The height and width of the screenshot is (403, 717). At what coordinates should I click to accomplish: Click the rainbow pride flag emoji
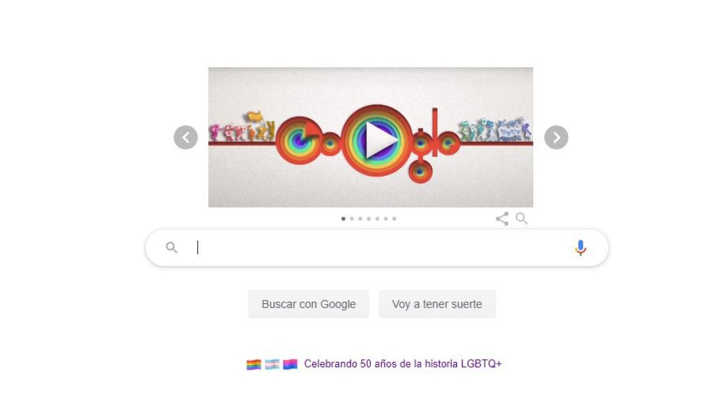point(254,364)
